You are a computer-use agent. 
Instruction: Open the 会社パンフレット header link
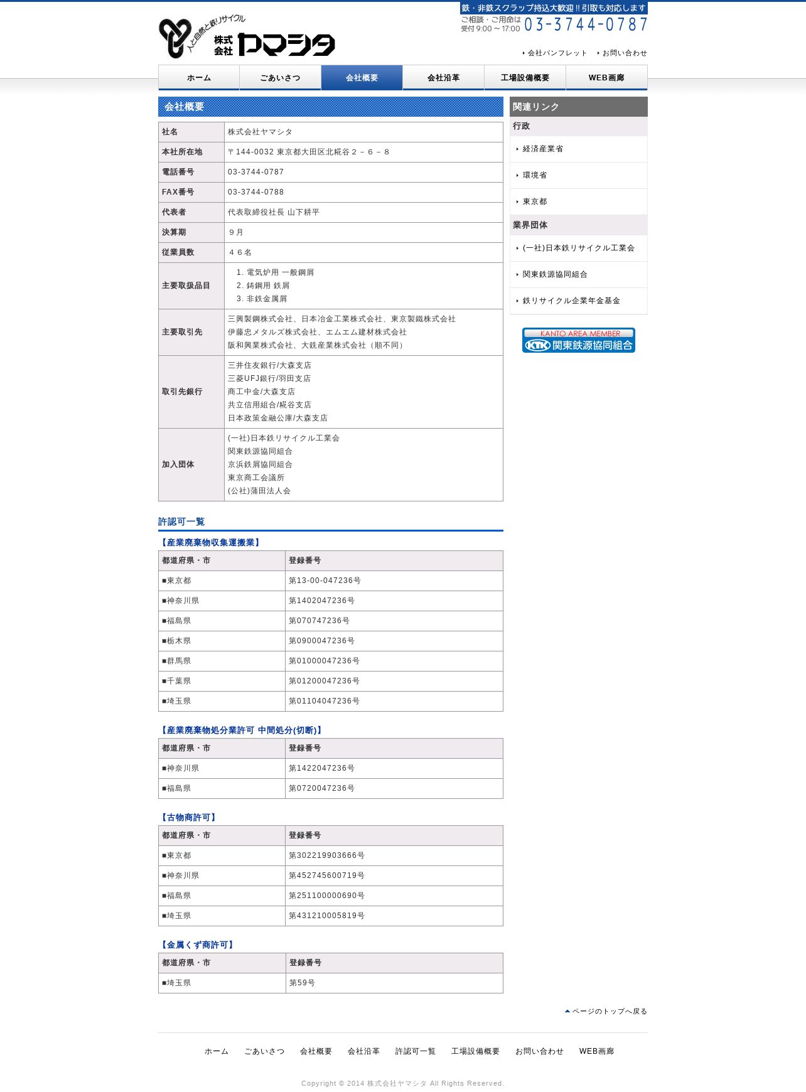tap(555, 53)
